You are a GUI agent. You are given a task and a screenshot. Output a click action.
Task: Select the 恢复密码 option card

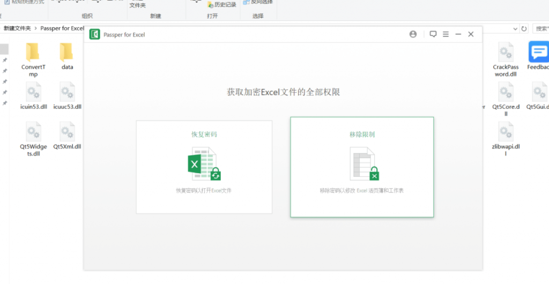[x=204, y=167]
